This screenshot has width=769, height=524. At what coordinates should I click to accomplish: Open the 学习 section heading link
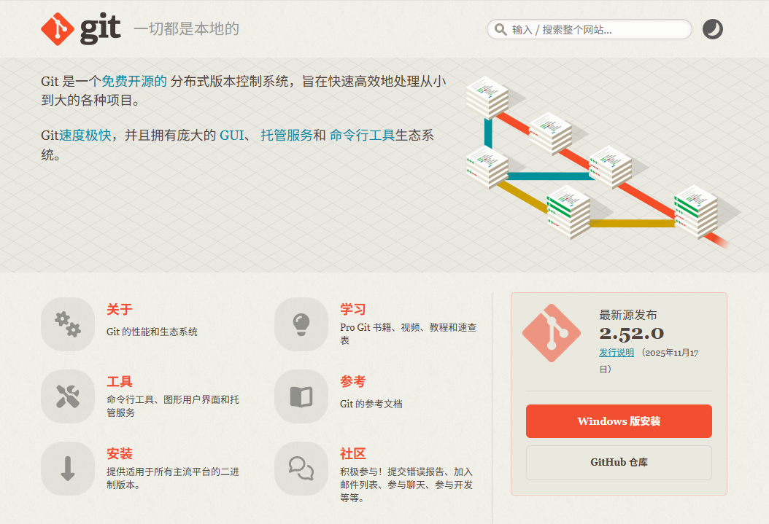pos(353,310)
